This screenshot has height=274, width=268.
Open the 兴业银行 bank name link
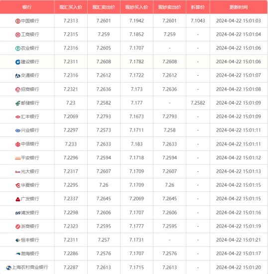30,130
